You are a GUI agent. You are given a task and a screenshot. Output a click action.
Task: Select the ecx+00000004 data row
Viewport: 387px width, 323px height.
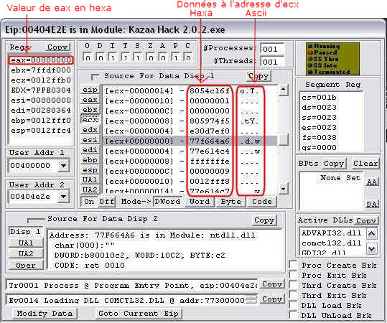[x=190, y=151]
